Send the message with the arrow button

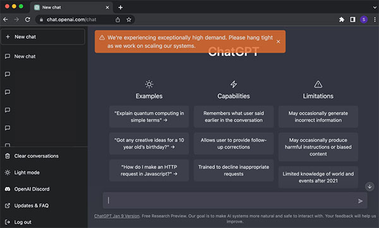(x=360, y=201)
